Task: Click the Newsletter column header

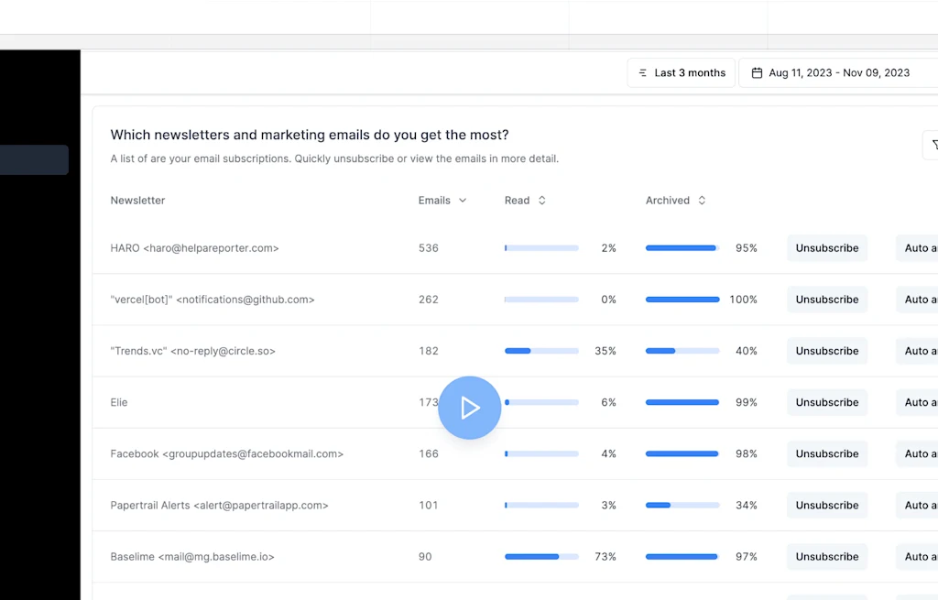Action: 137,201
